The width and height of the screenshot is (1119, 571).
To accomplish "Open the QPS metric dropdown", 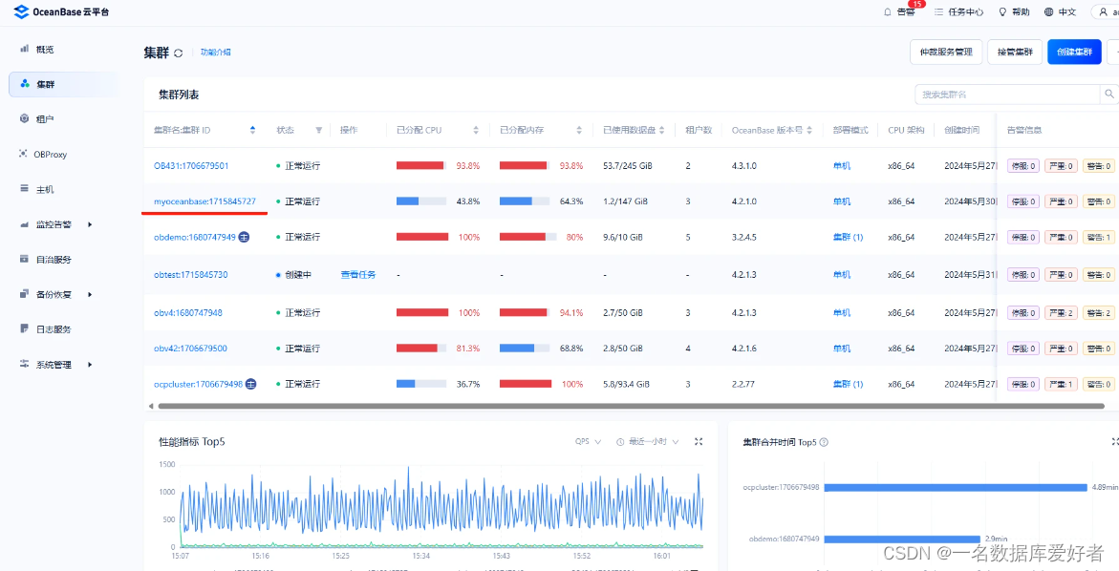I will [588, 442].
